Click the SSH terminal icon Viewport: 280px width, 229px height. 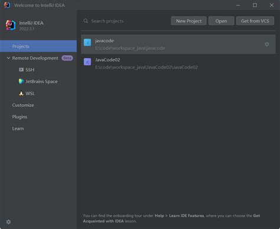21,70
